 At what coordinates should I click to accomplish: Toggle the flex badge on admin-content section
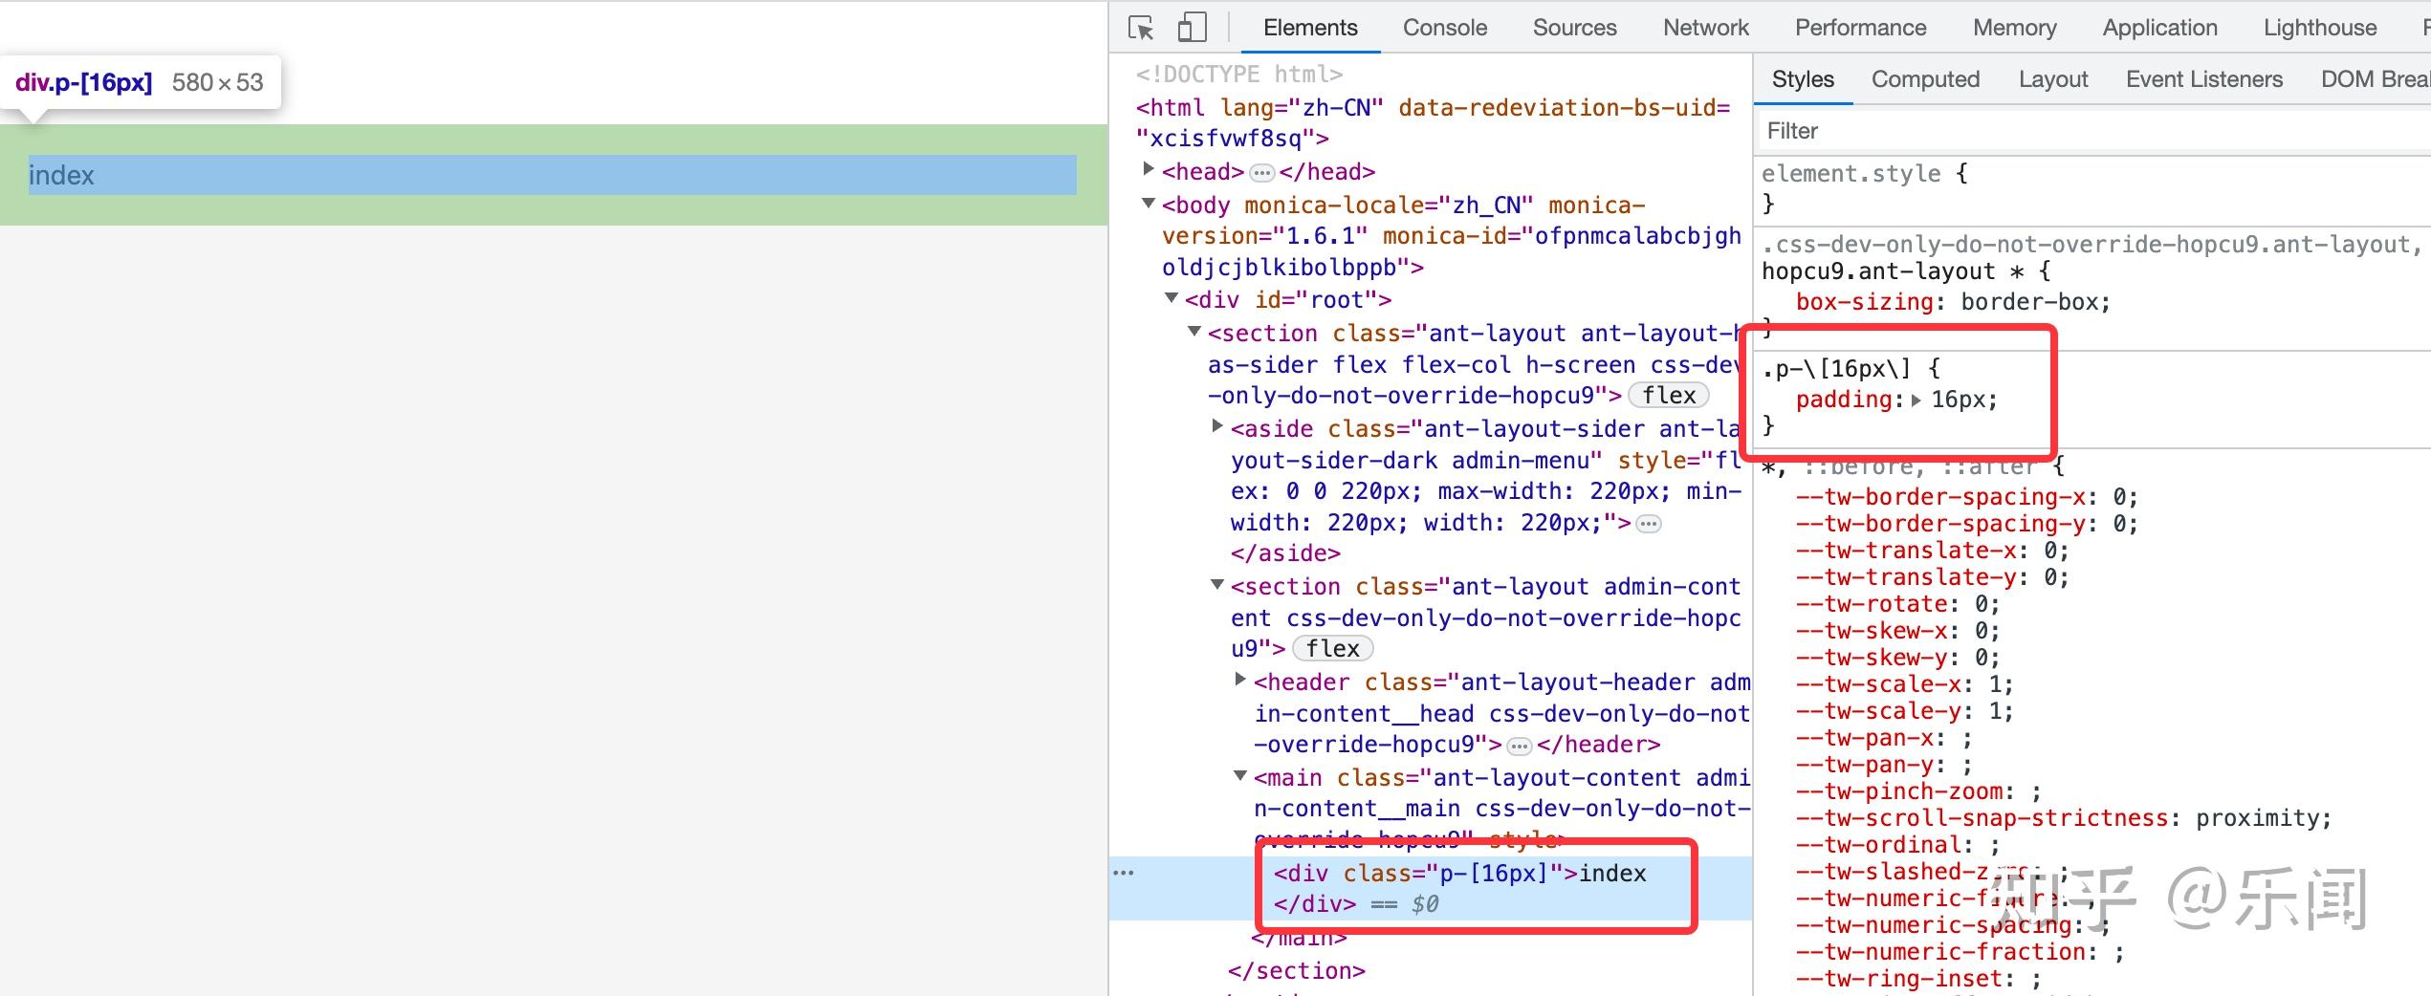(x=1332, y=648)
